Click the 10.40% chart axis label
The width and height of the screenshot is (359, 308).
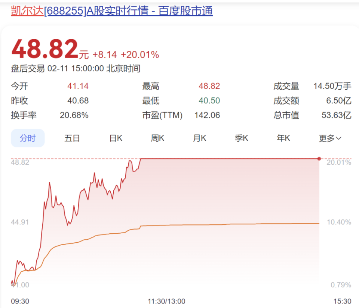[339, 222]
